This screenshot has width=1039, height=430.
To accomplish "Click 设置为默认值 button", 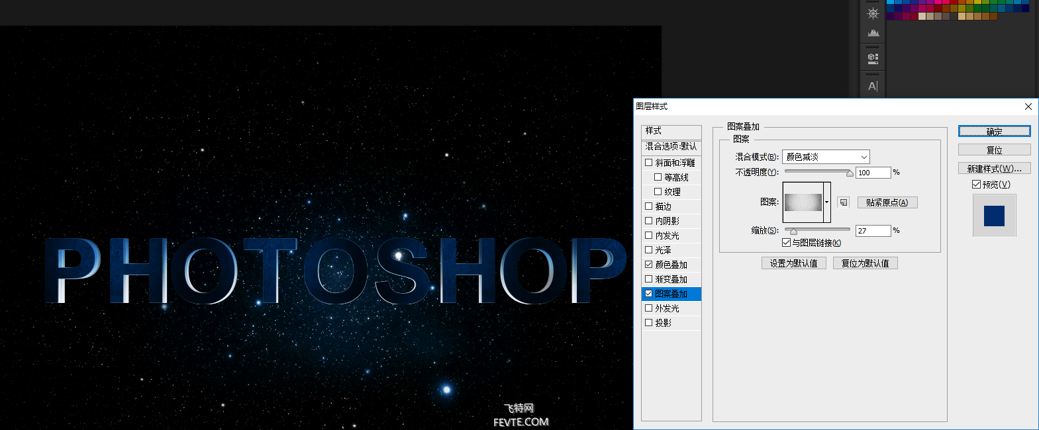I will point(793,263).
